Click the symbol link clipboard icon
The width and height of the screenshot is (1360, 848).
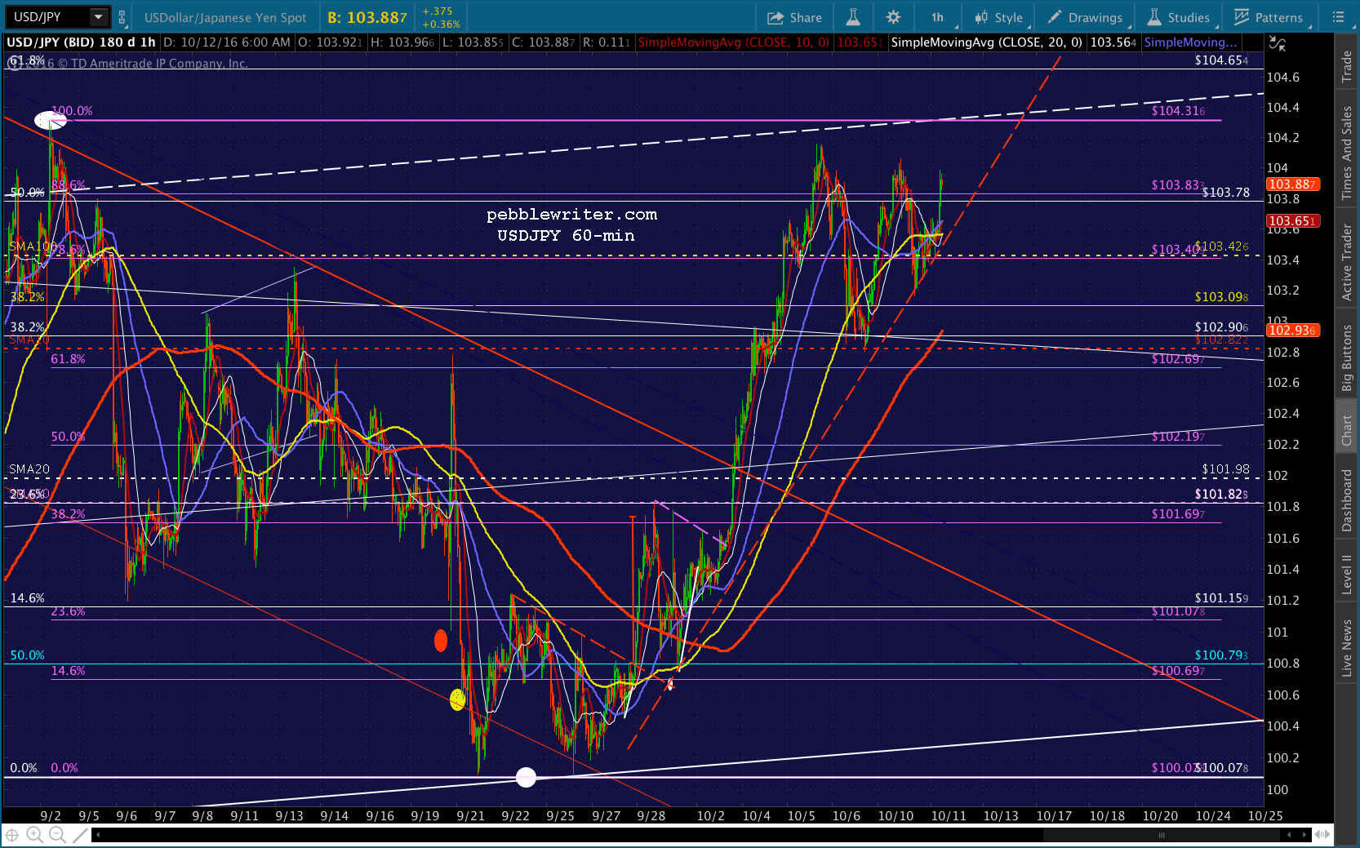(x=122, y=17)
